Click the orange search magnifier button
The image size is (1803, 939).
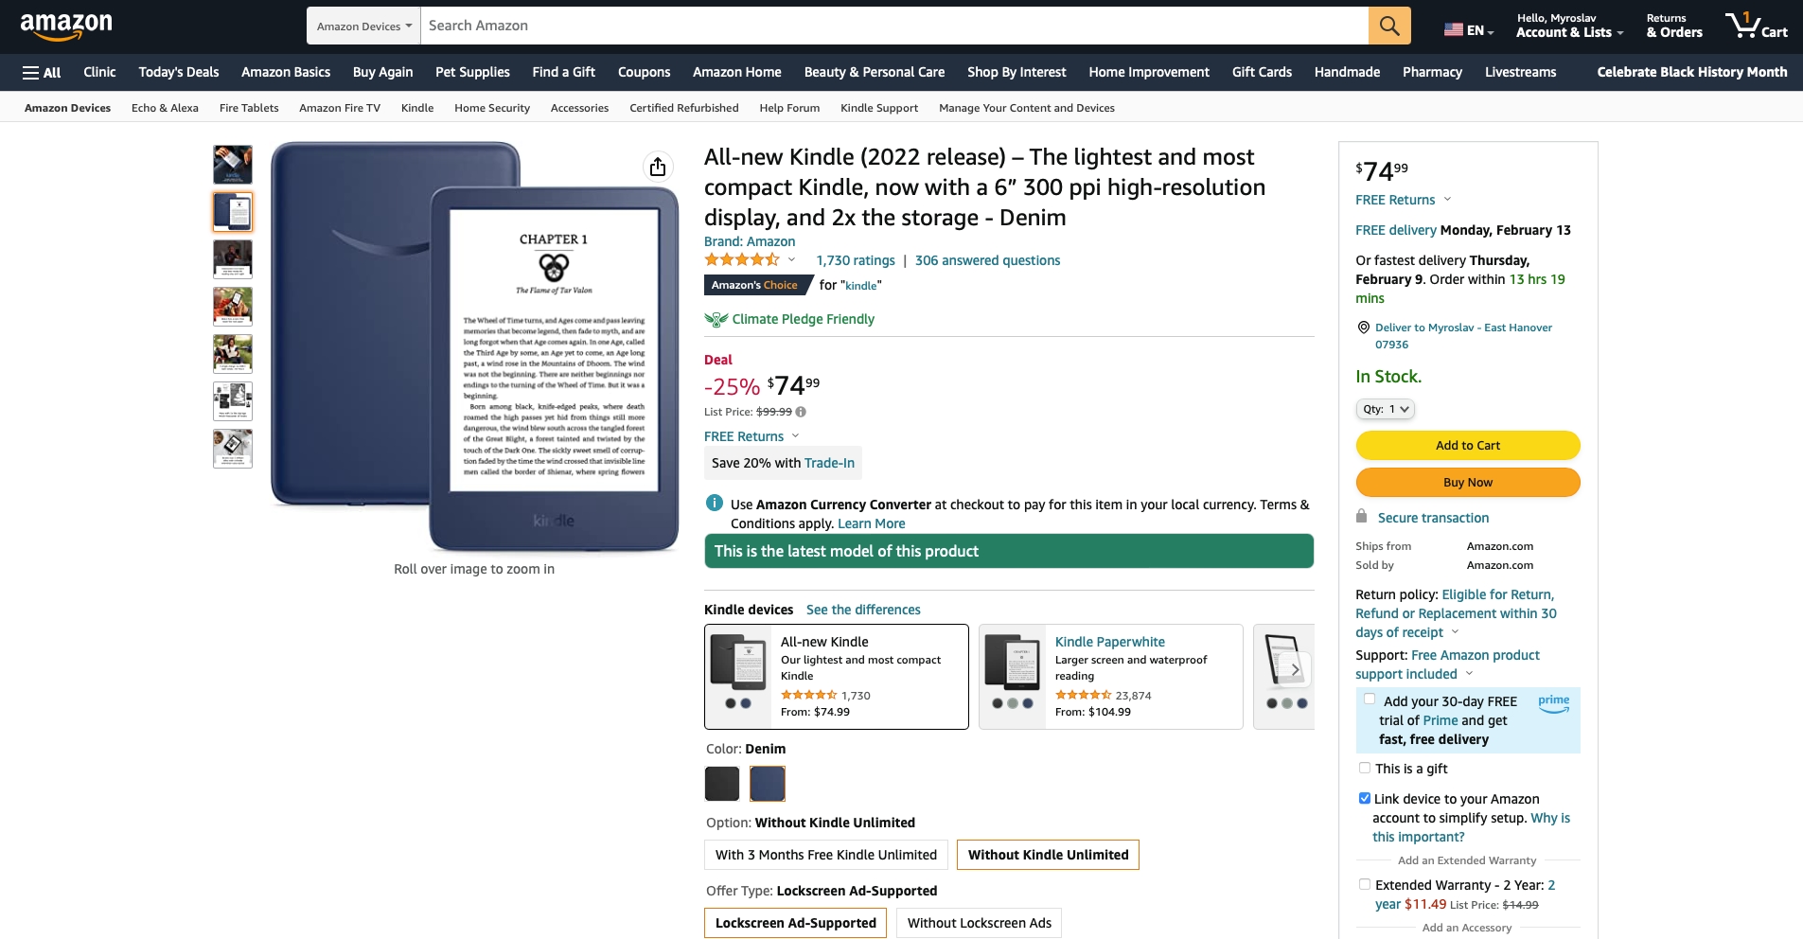1388,26
